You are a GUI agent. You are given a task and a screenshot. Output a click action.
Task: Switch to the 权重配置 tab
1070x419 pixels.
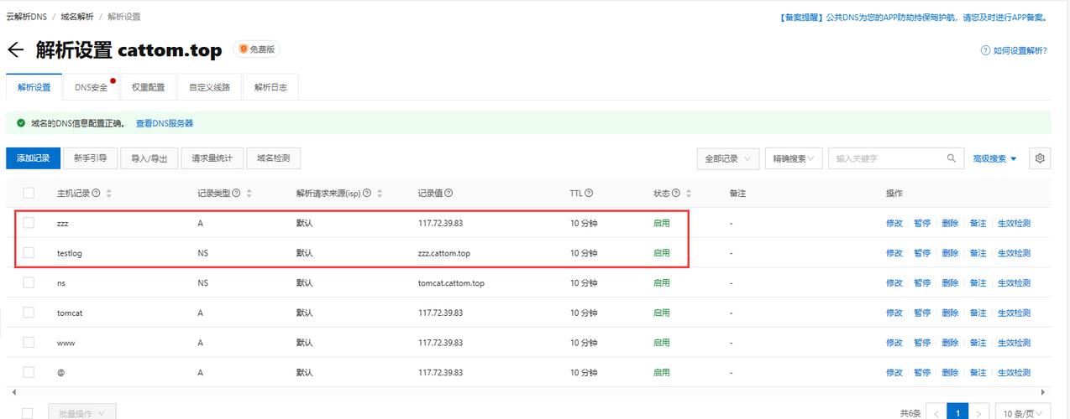tap(149, 87)
